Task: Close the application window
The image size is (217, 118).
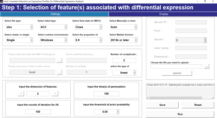Action: click(213, 1)
